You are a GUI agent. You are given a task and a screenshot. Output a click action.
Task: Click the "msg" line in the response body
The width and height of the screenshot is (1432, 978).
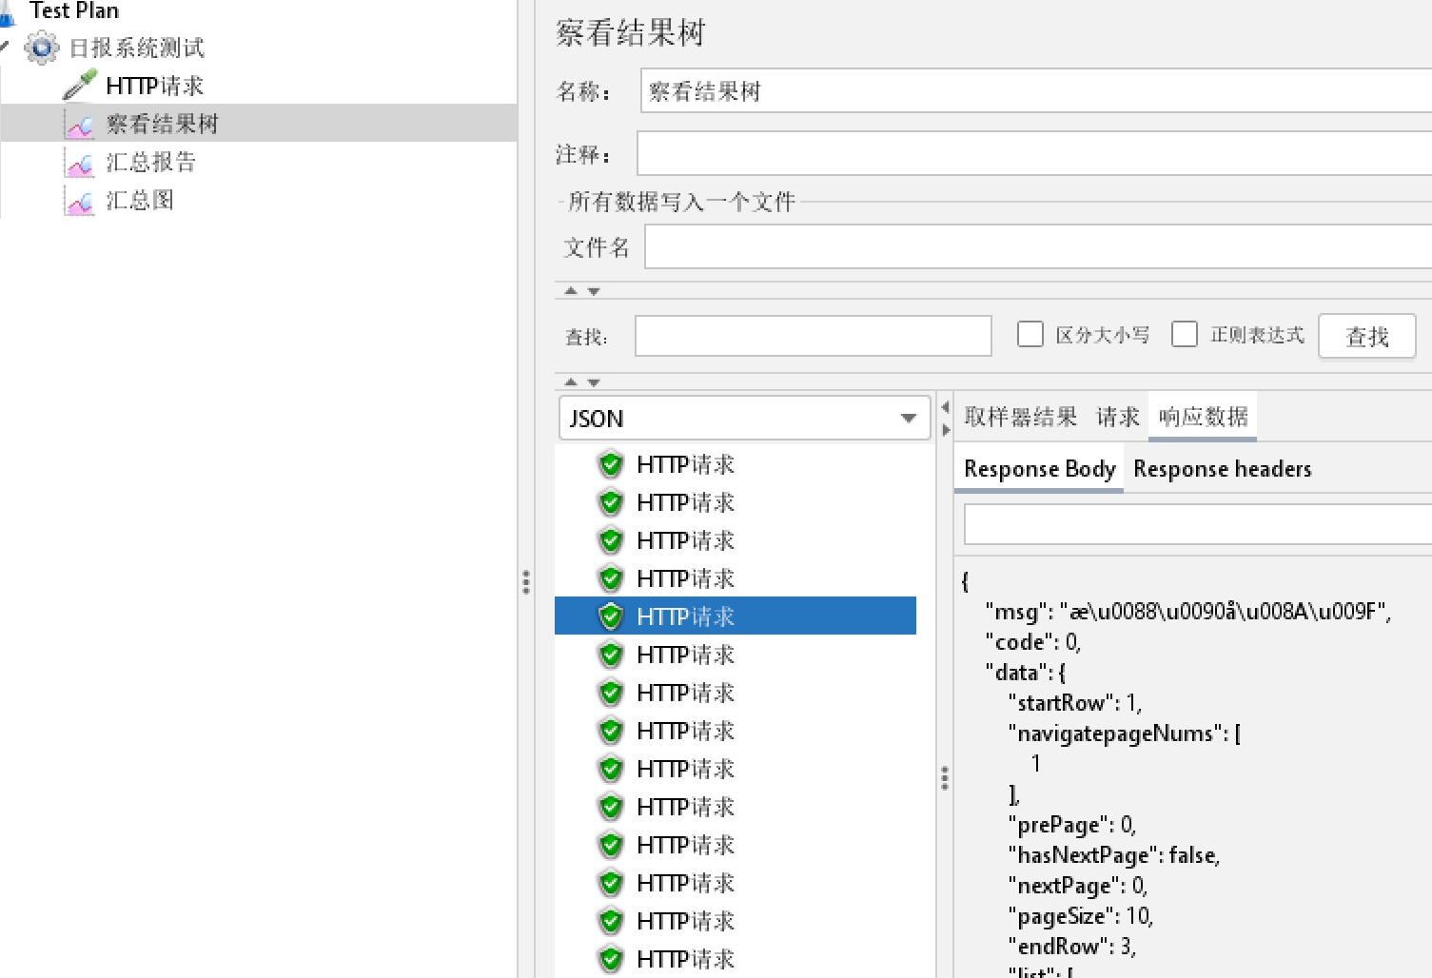1187,612
